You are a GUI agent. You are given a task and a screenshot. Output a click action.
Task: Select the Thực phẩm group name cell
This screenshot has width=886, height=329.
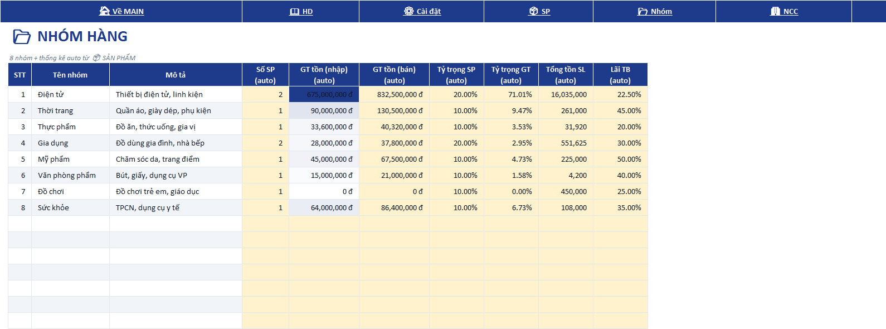70,127
